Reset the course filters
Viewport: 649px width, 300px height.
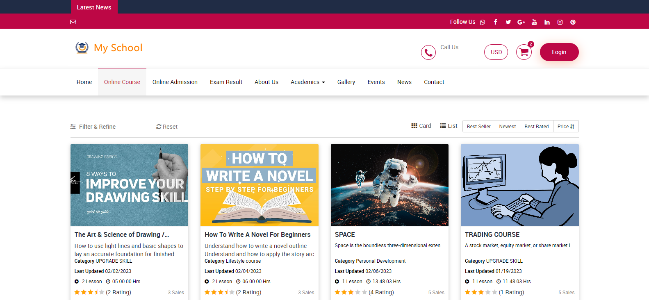pyautogui.click(x=167, y=127)
